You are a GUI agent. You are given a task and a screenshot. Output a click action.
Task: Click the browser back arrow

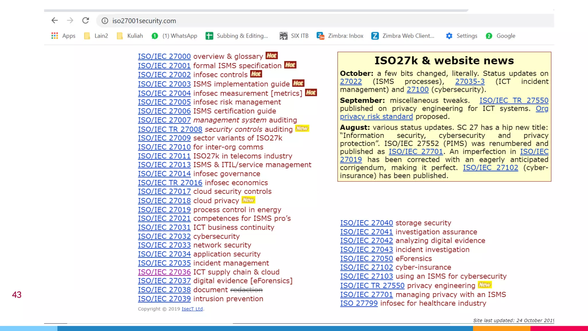[55, 20]
